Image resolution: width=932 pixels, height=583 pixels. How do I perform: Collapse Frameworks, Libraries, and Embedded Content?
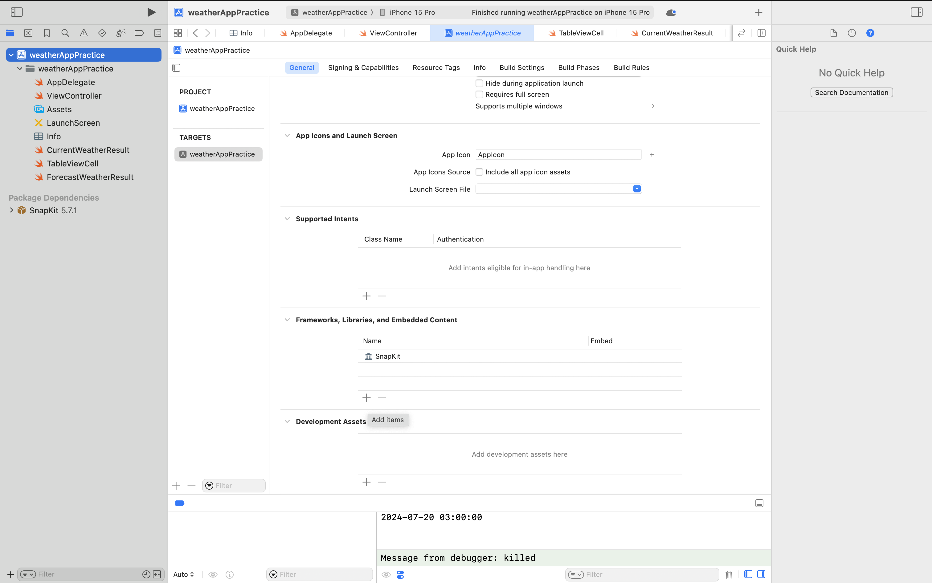(287, 320)
